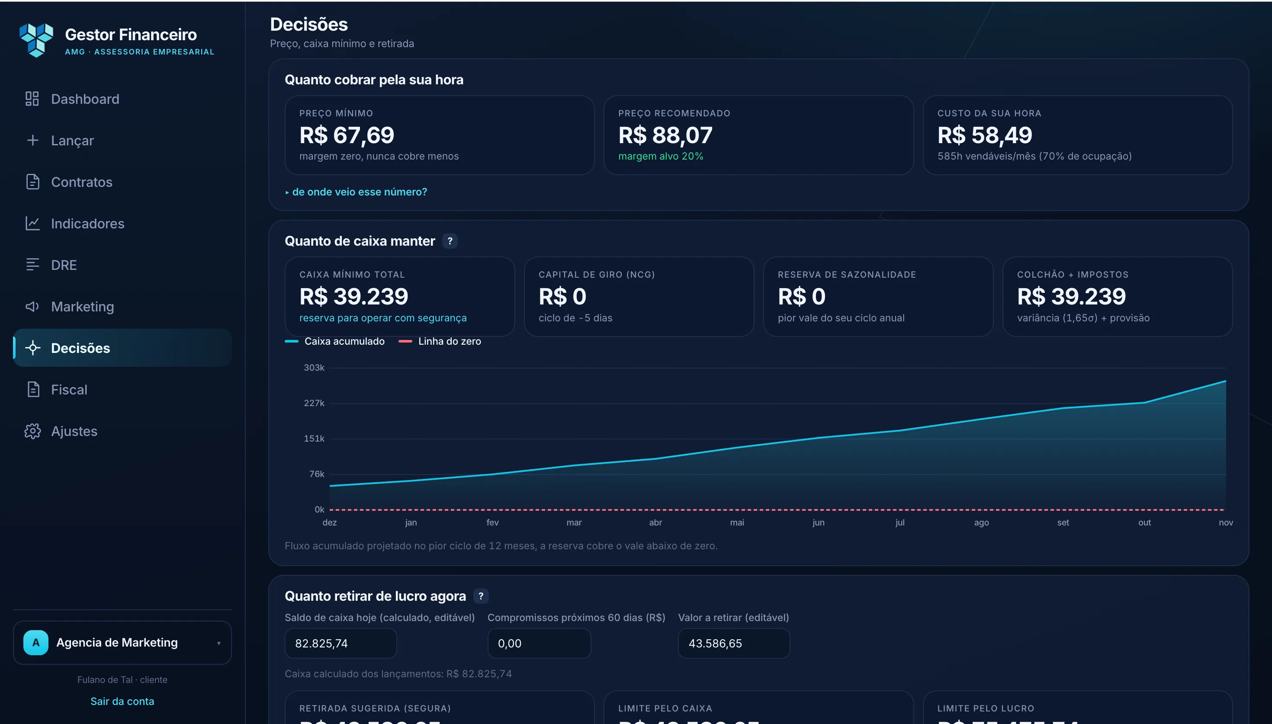Click 'Caixa calculado dos lançamentos: R$ 82.825,74' text
This screenshot has height=724, width=1272.
point(398,674)
